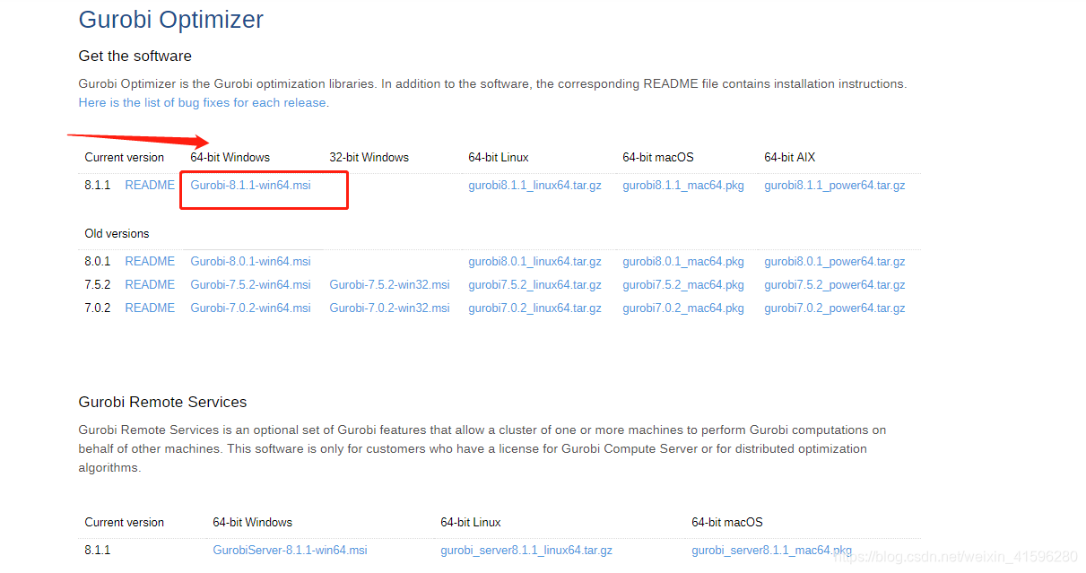The image size is (1086, 573).
Task: Download Gurobi-8.1.1-win64.msi installer
Action: (250, 185)
